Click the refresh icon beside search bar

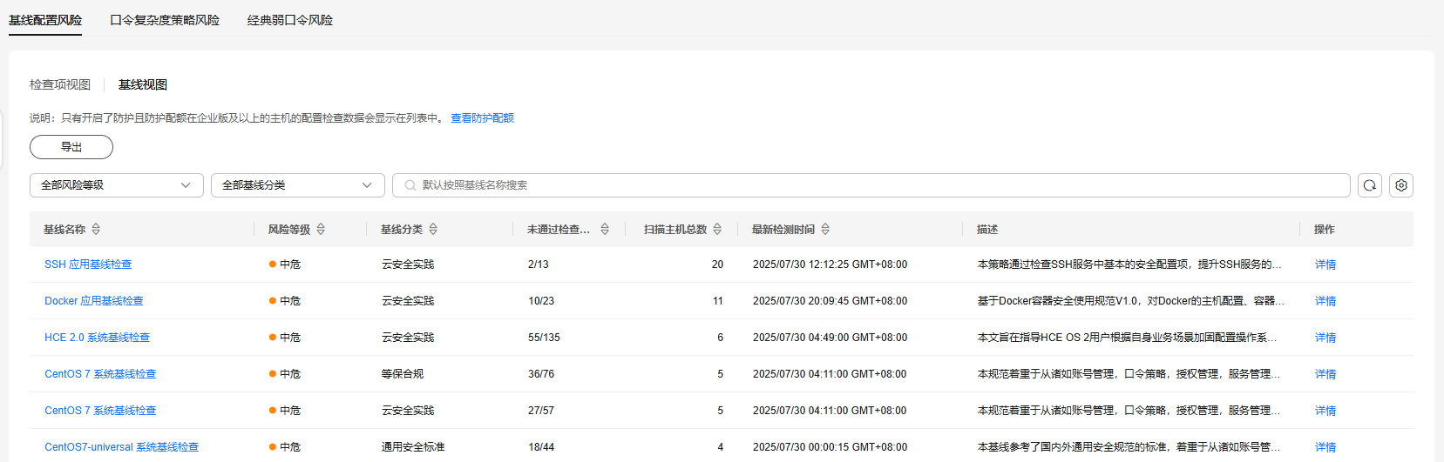[1369, 185]
